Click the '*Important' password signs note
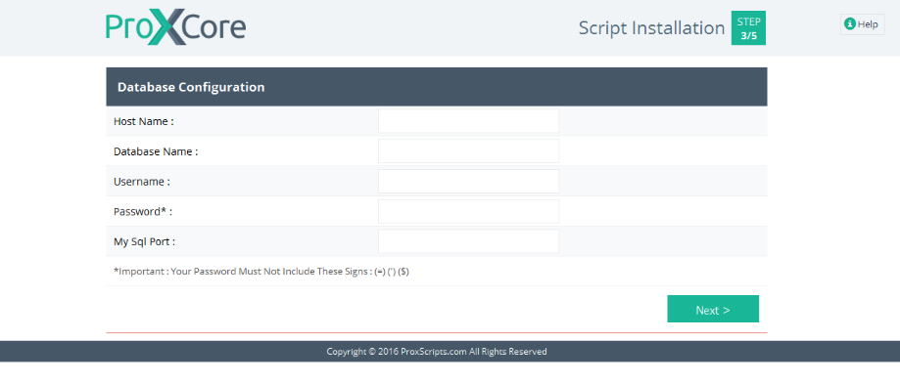This screenshot has width=900, height=383. click(261, 272)
